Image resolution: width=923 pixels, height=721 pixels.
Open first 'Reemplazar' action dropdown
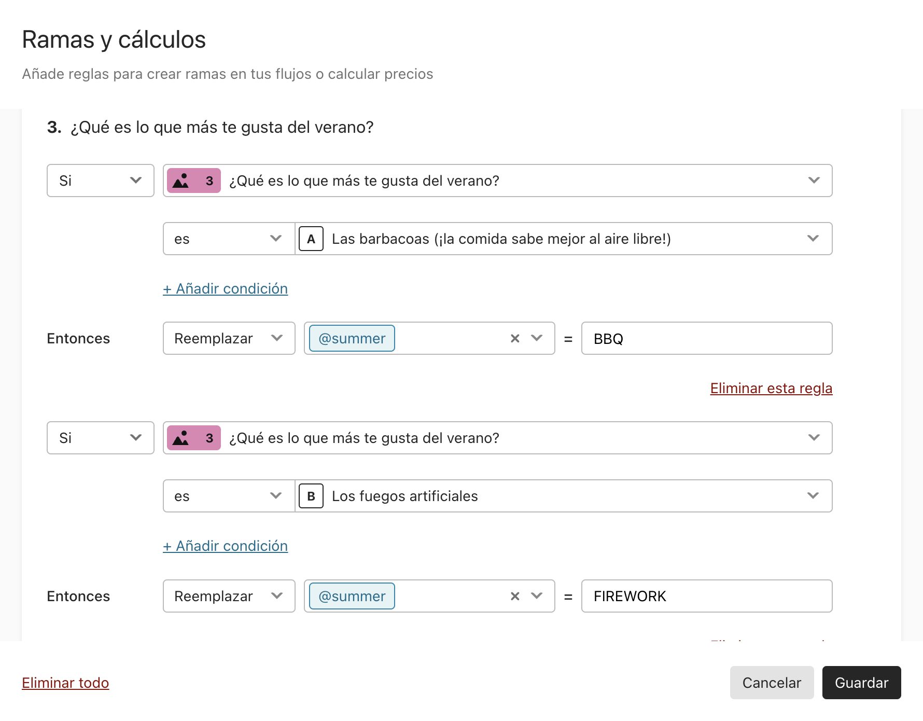point(229,338)
